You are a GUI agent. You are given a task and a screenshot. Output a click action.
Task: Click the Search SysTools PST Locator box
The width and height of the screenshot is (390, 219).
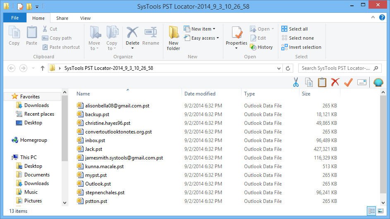tap(340, 68)
